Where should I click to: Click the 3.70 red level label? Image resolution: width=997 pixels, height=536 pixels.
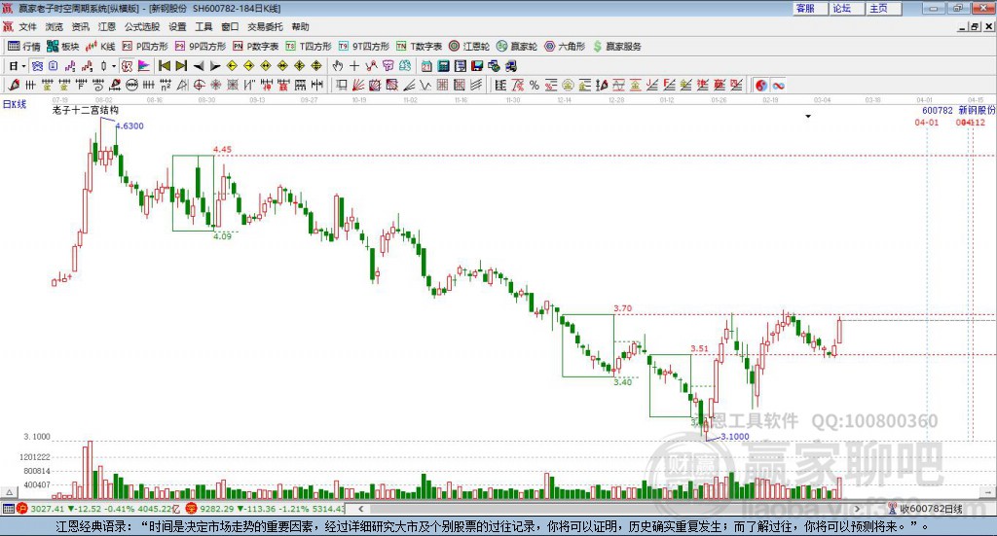click(x=622, y=308)
